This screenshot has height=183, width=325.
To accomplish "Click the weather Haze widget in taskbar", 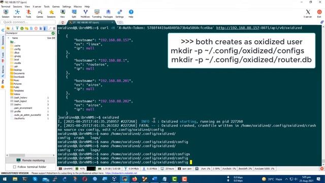I will 272,179.
